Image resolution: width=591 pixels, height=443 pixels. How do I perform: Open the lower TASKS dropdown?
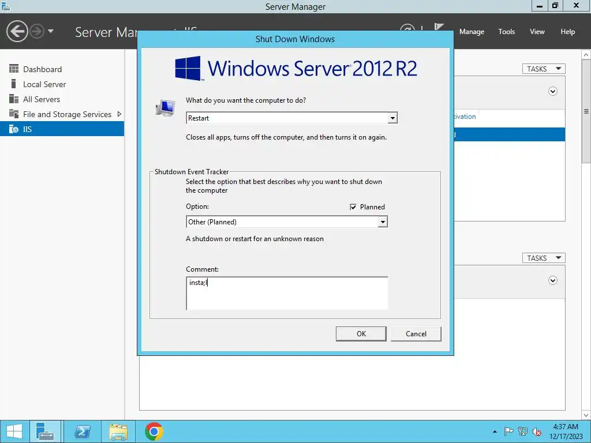tap(544, 258)
